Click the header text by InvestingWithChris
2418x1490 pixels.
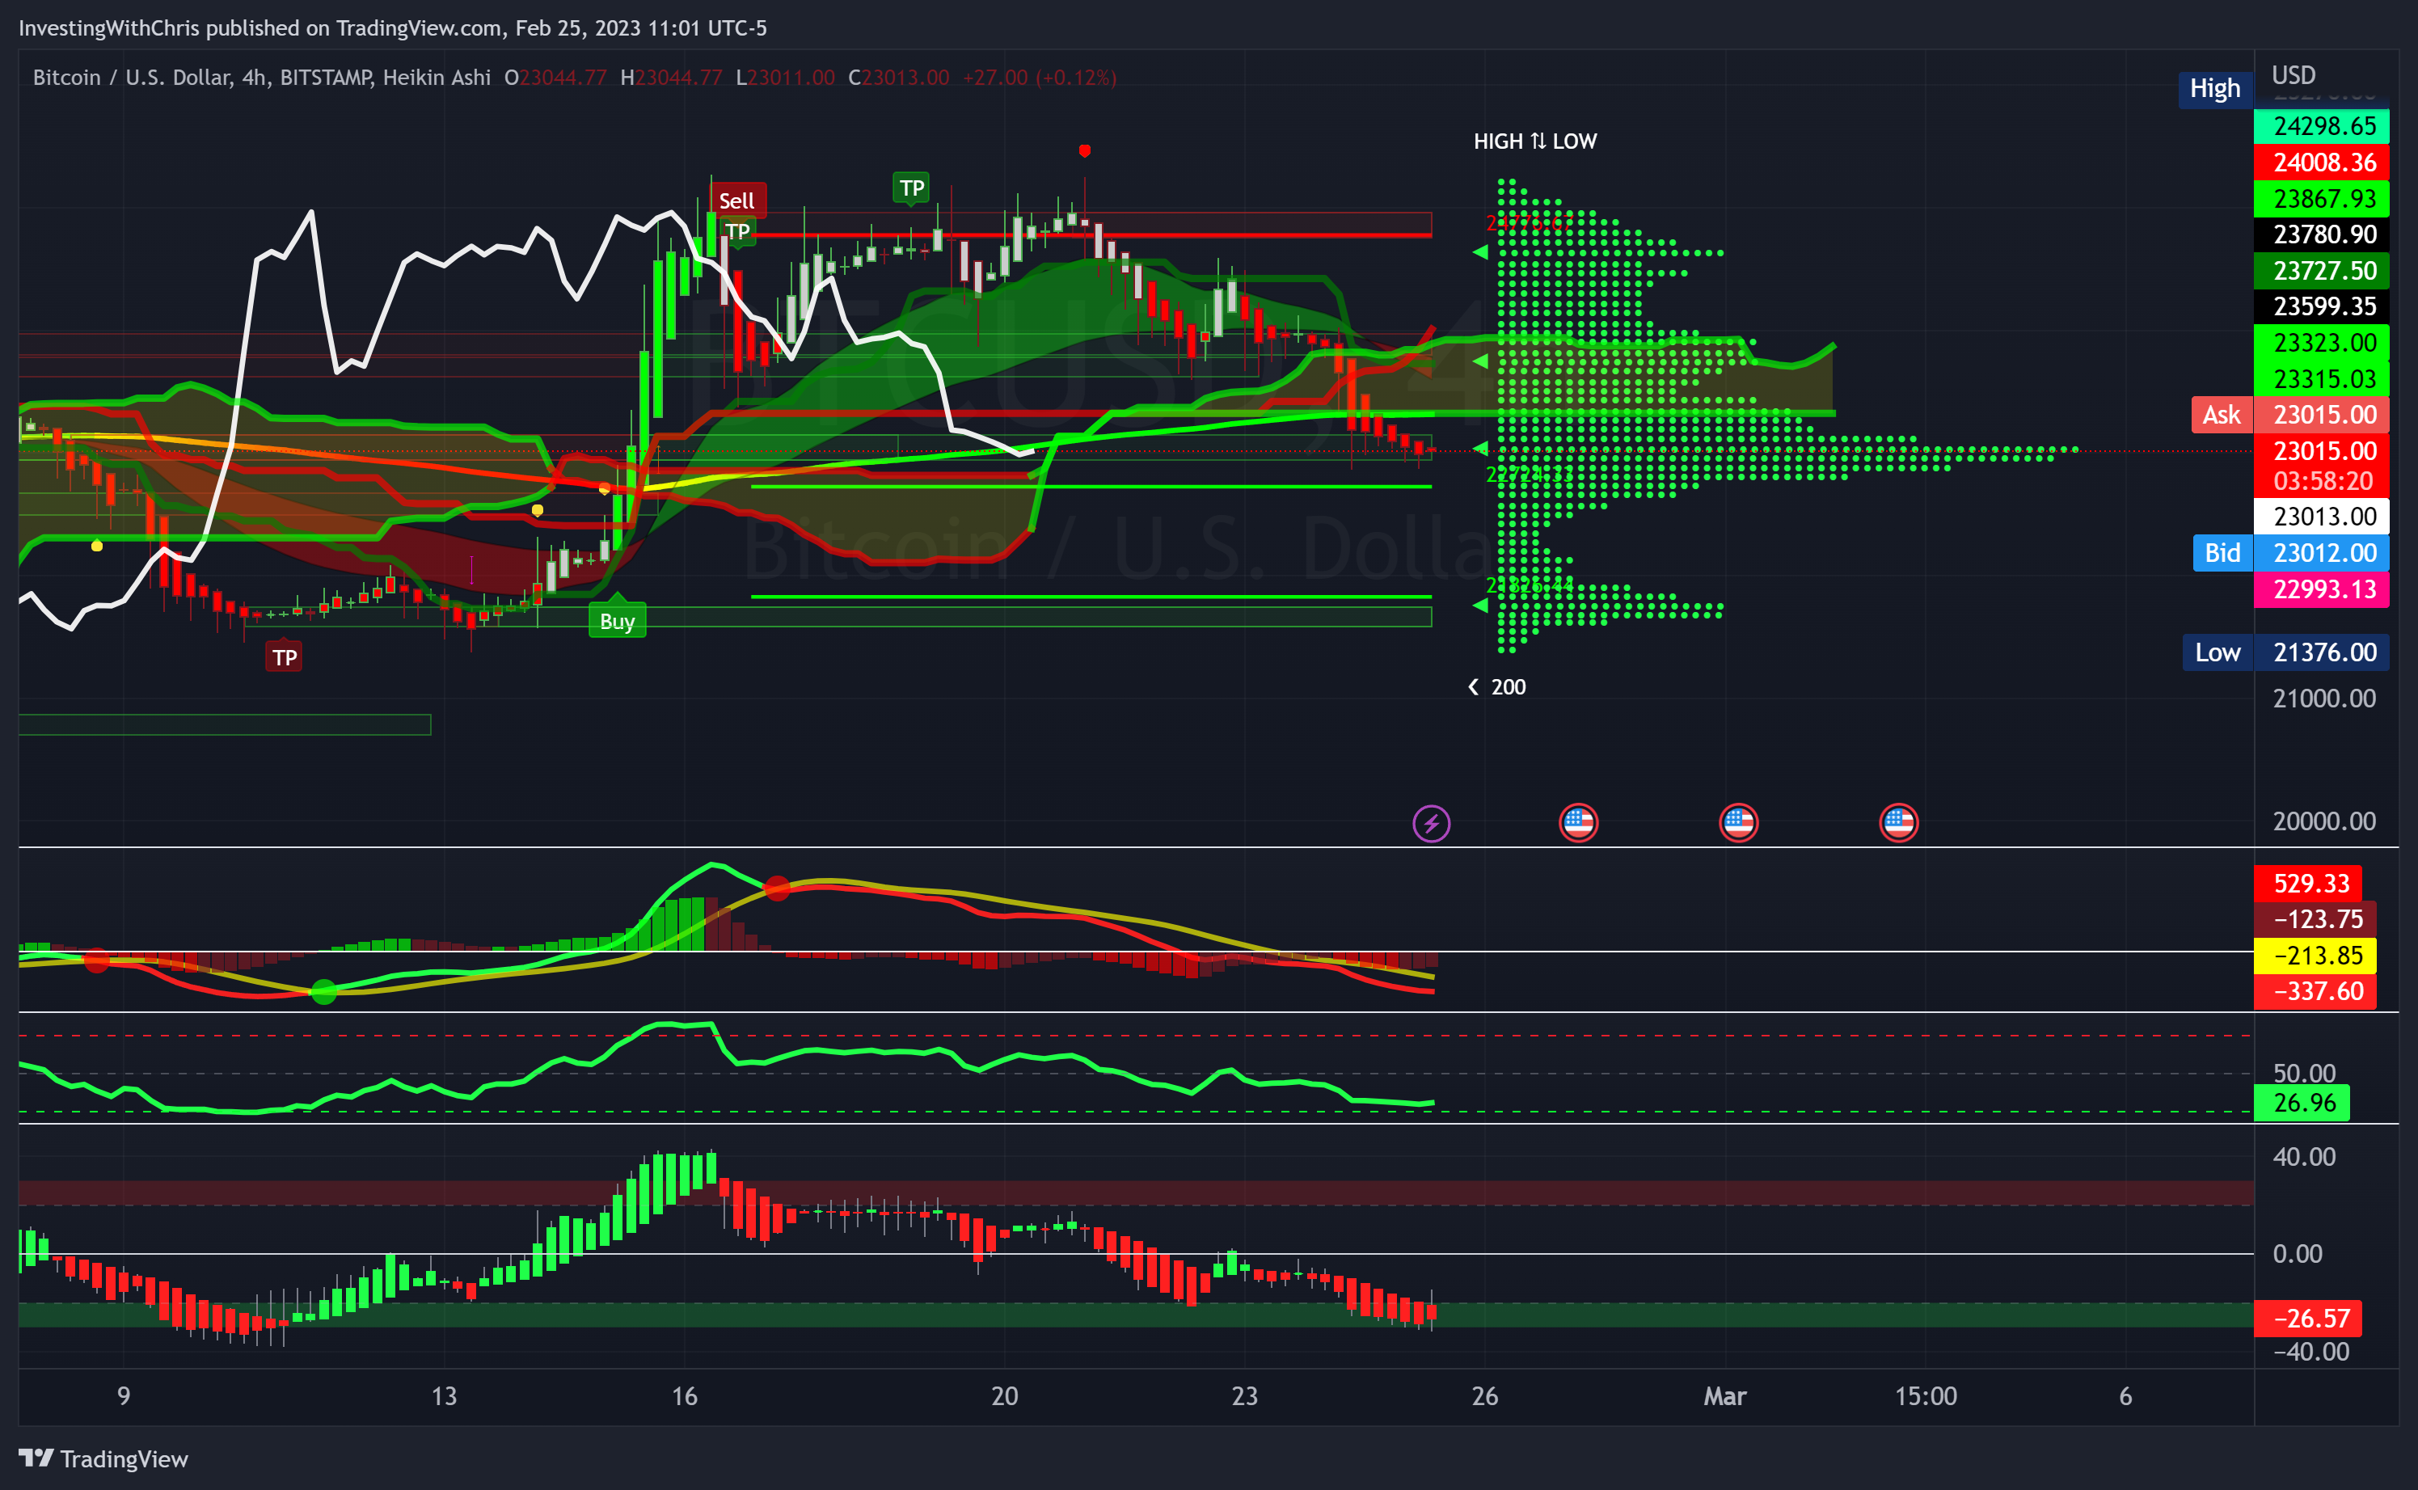[392, 27]
